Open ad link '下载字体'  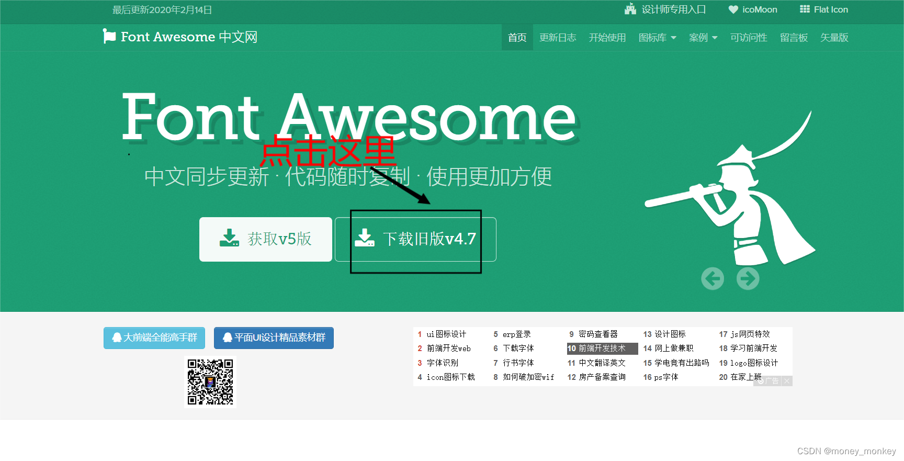(x=518, y=348)
